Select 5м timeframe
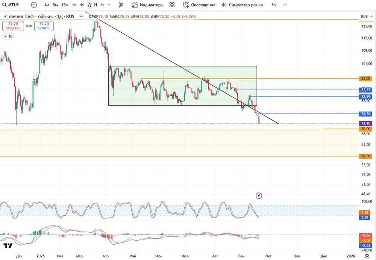Image resolution: width=376 pixels, height=260 pixels. pyautogui.click(x=55, y=5)
